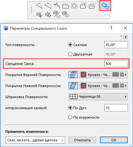This screenshot has width=133, height=147.
Task: Click bottom surface texture image icon
Action: (122, 85)
